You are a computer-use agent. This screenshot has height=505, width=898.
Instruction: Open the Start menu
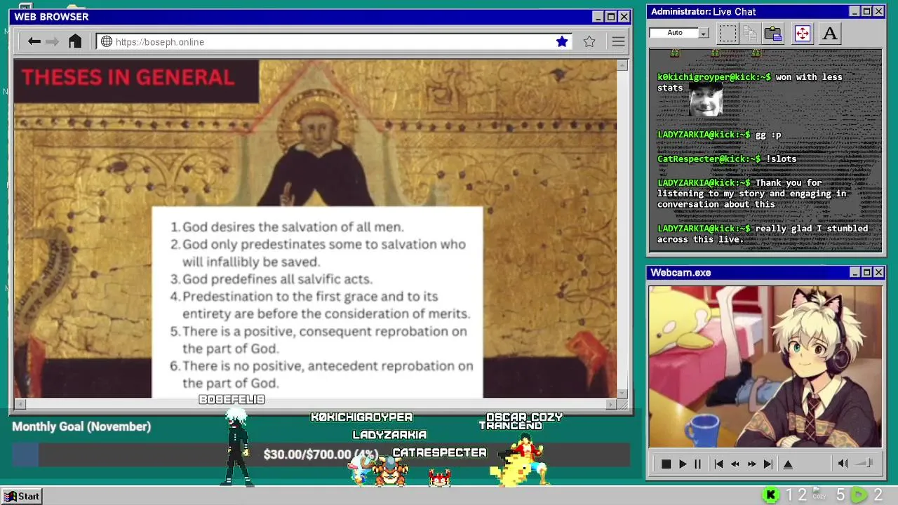[21, 496]
